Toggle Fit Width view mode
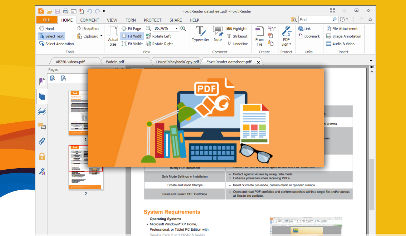 click(132, 36)
